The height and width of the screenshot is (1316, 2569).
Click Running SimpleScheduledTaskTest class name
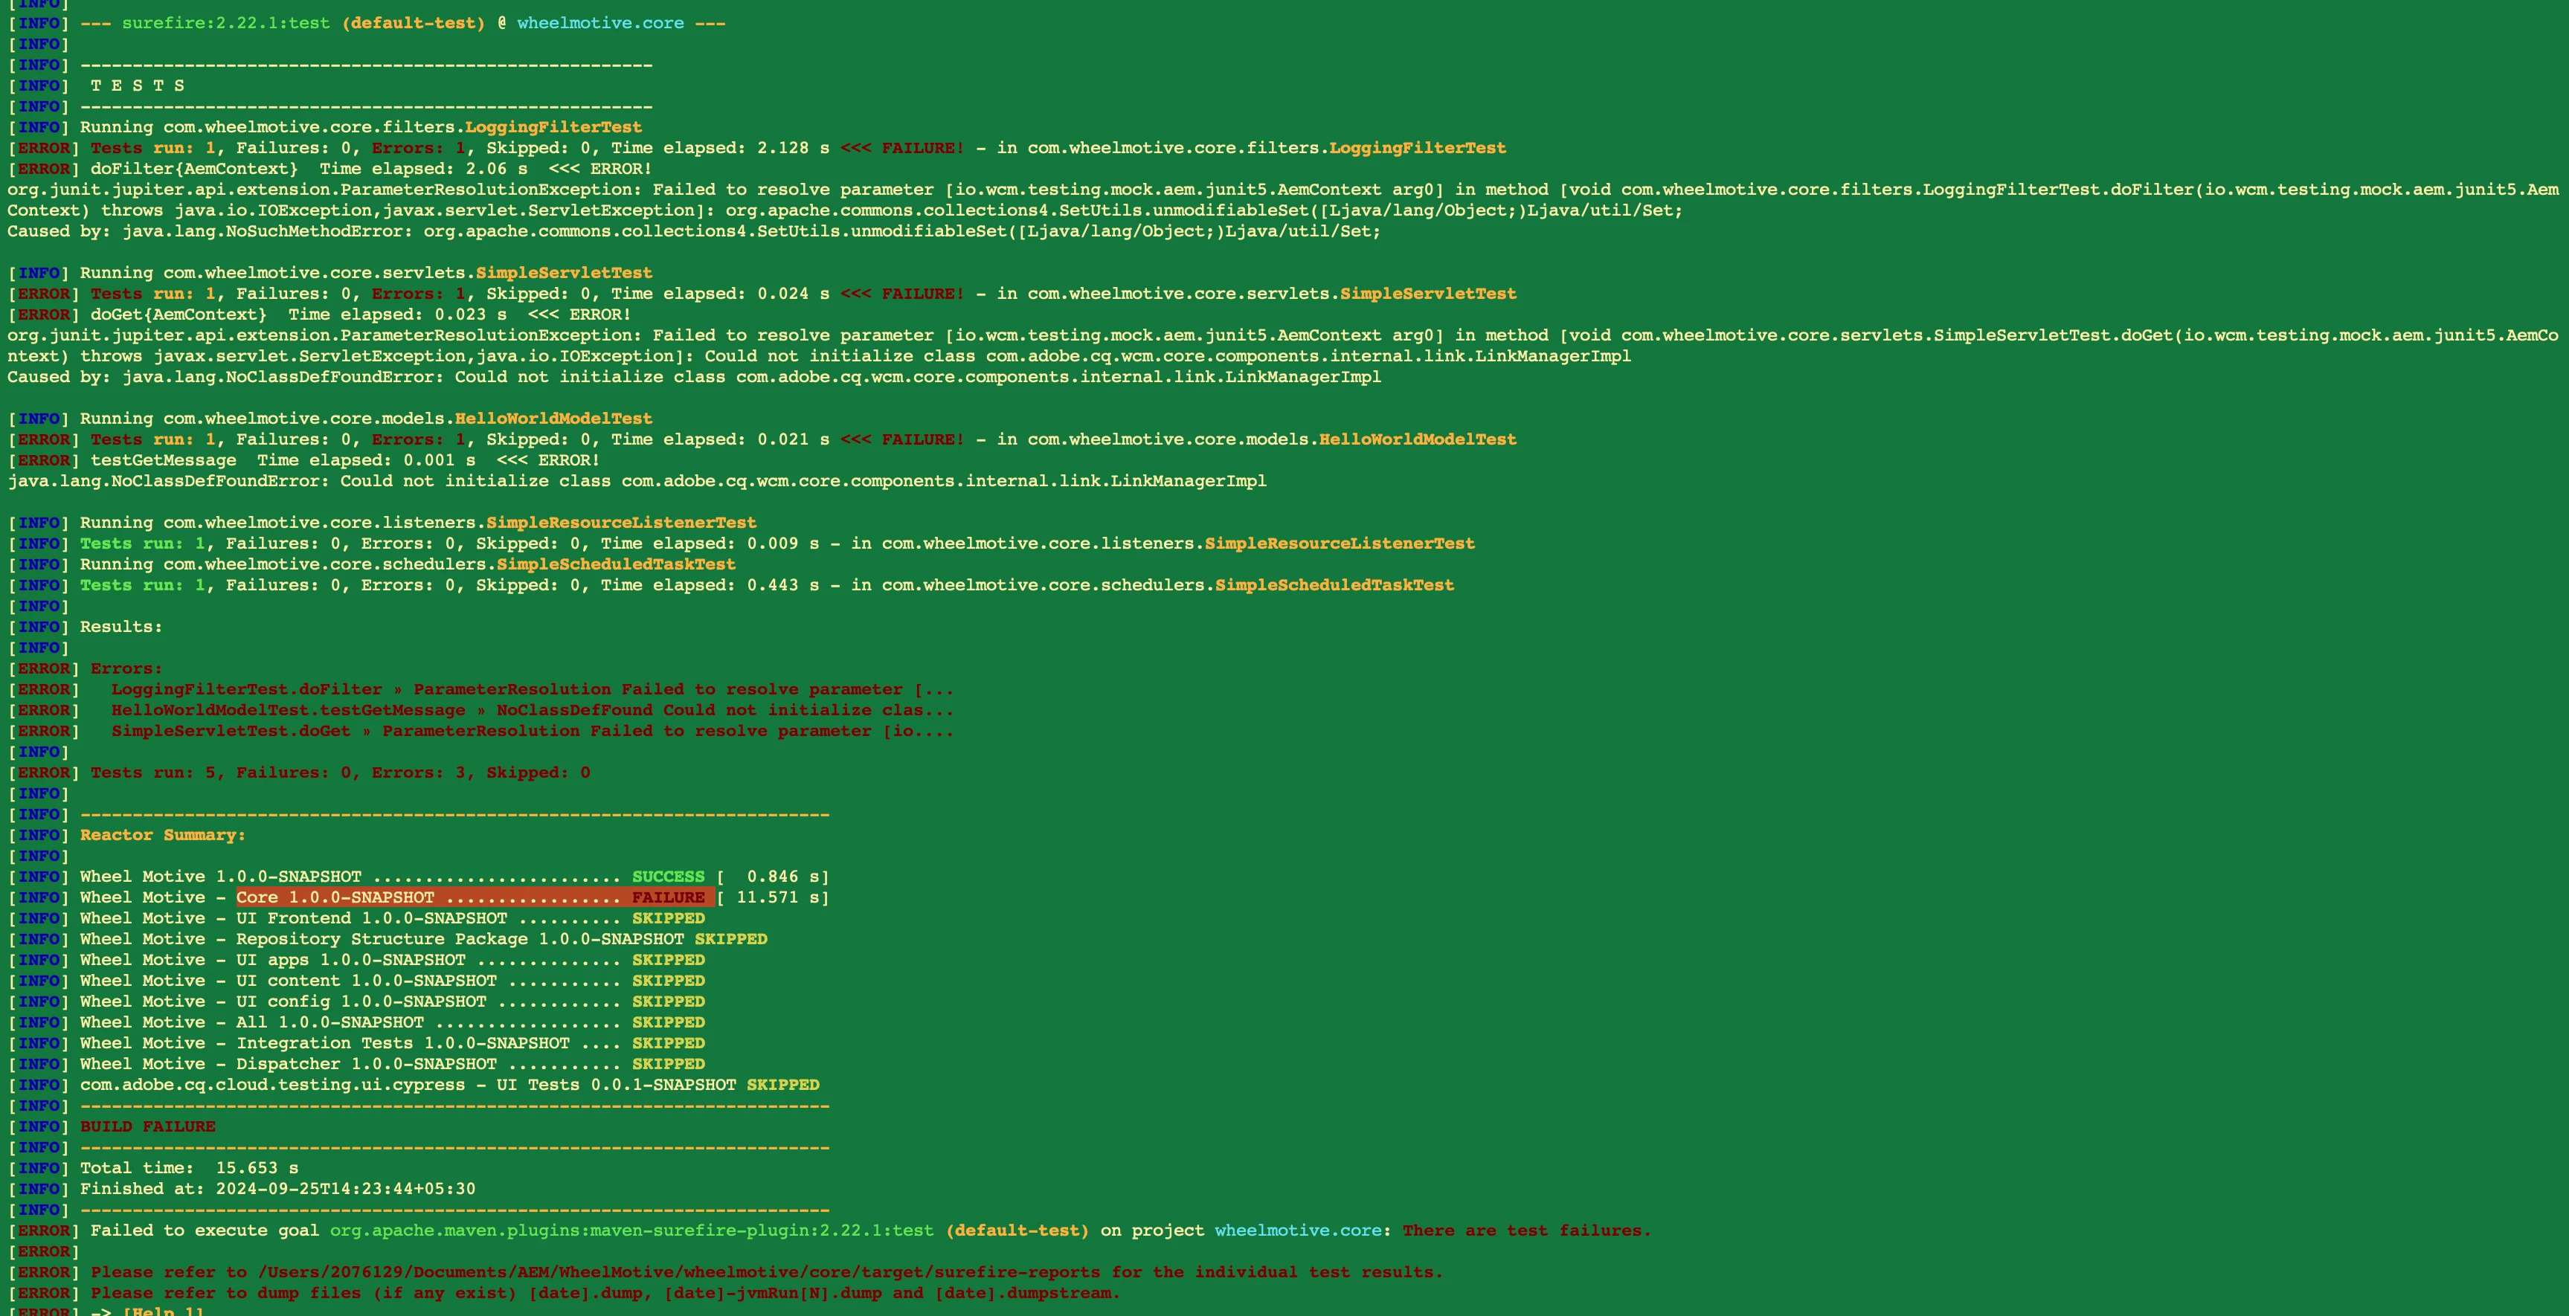615,564
